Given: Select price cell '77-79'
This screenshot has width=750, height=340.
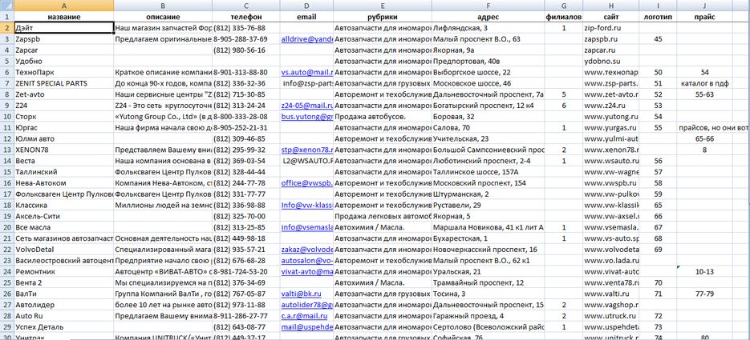Looking at the screenshot, I should pyautogui.click(x=704, y=294).
